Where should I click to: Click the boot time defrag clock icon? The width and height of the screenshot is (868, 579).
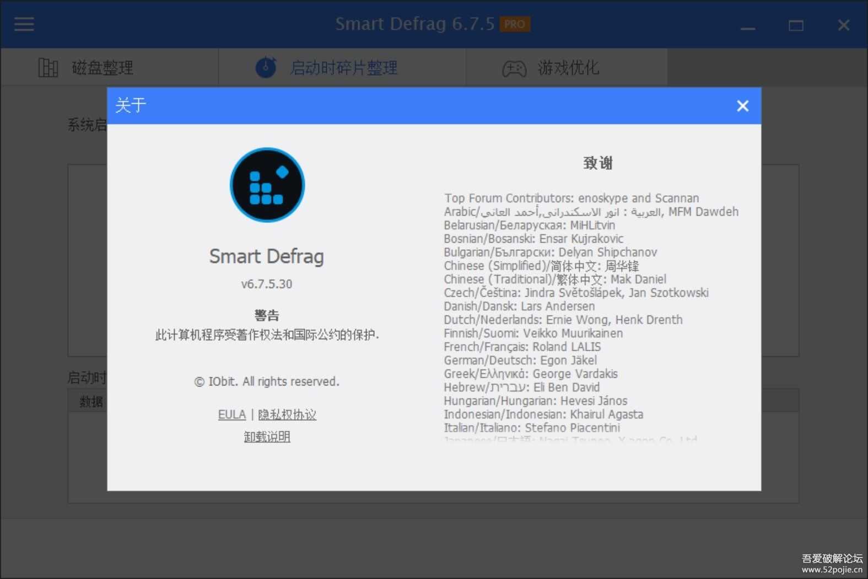tap(266, 67)
